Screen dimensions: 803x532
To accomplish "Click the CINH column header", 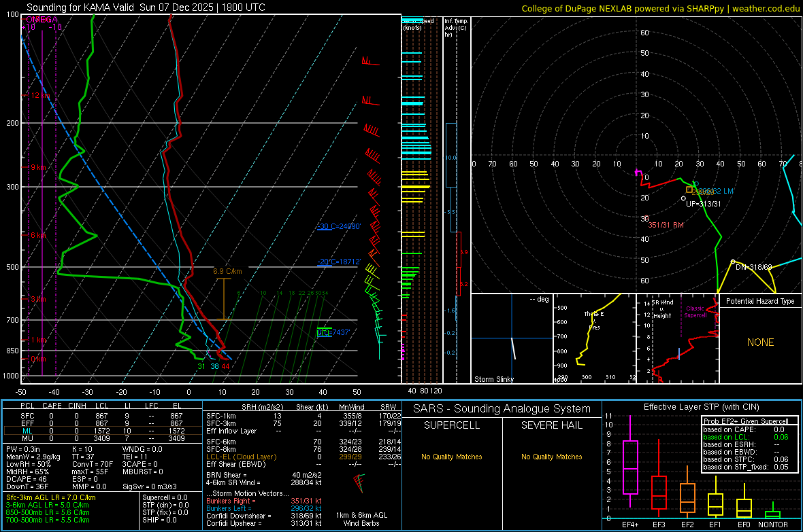I will tap(77, 406).
